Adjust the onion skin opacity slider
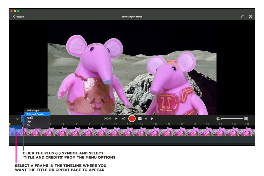This screenshot has width=264, height=176. tap(232, 119)
